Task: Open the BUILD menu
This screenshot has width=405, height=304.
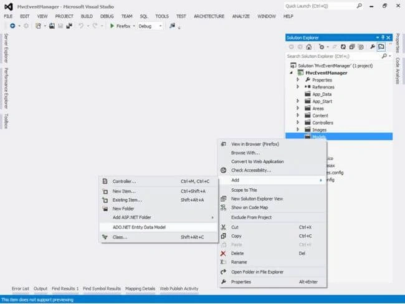Action: [87, 16]
